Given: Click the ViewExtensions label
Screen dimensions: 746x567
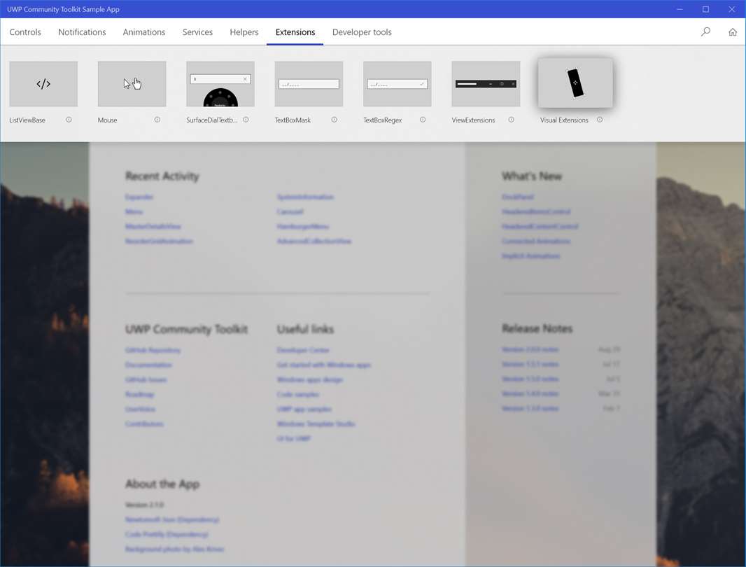Looking at the screenshot, I should pos(473,120).
